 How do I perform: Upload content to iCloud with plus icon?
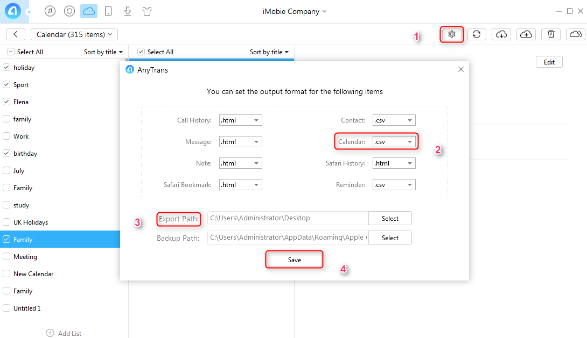click(526, 34)
